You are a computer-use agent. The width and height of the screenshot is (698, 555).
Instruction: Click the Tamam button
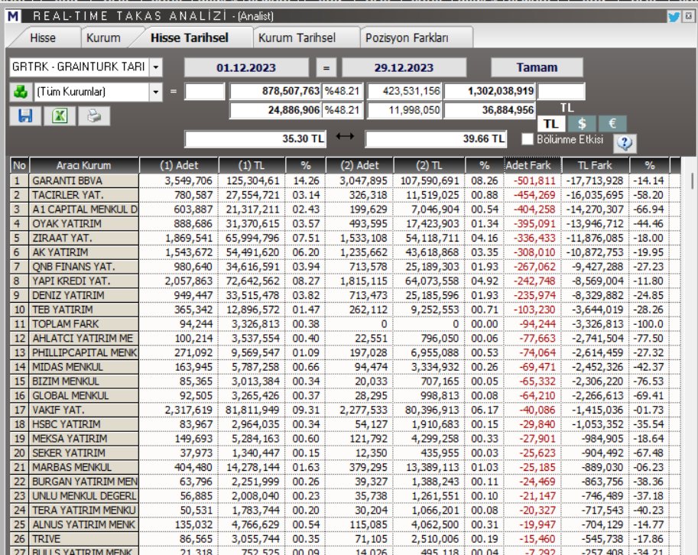[537, 67]
